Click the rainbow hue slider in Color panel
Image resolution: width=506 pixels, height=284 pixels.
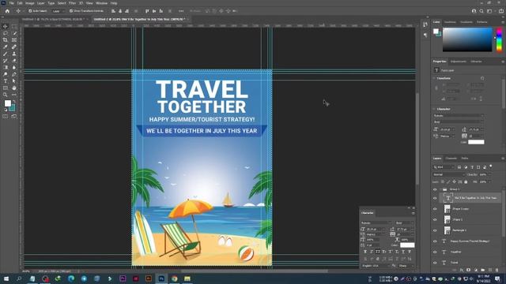(499, 39)
